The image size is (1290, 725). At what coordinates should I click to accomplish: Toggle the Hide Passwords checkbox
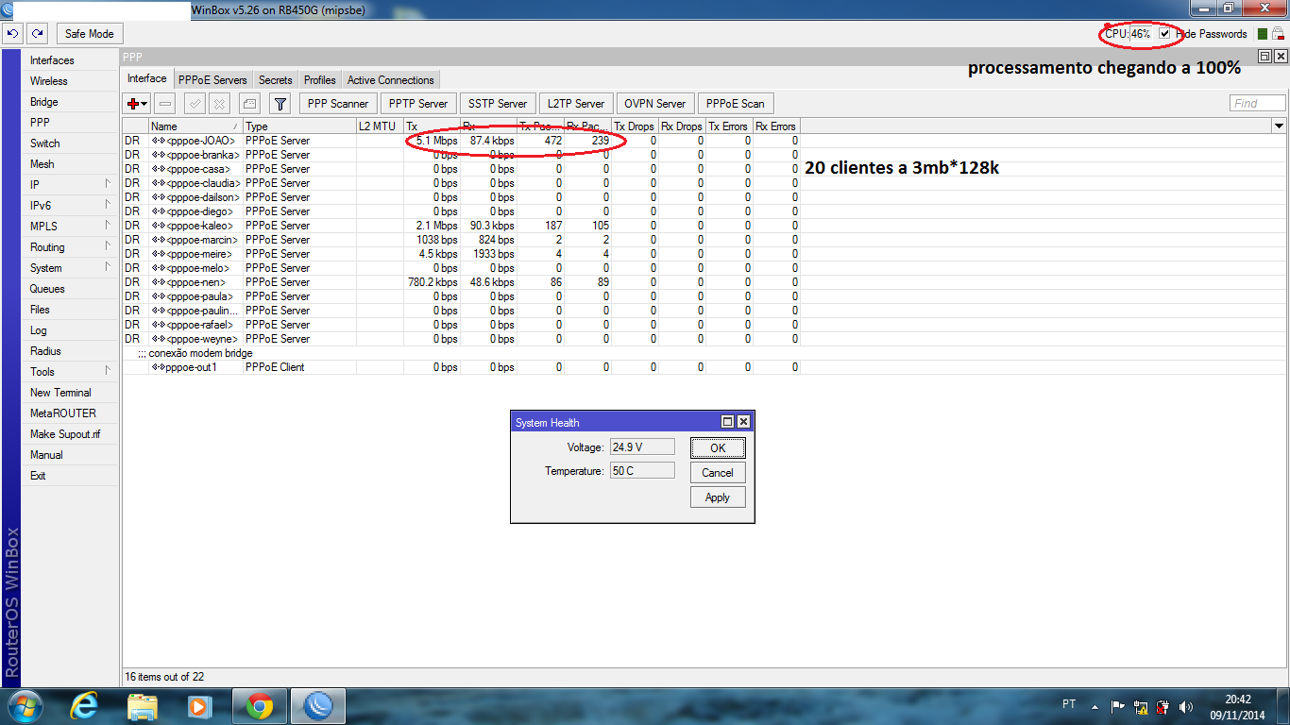(x=1165, y=34)
